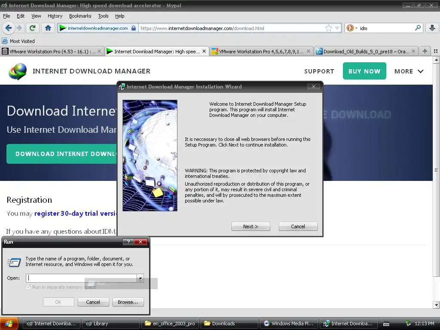Expand the Open combo box dropdown arrow
440x330 pixels.
140,278
